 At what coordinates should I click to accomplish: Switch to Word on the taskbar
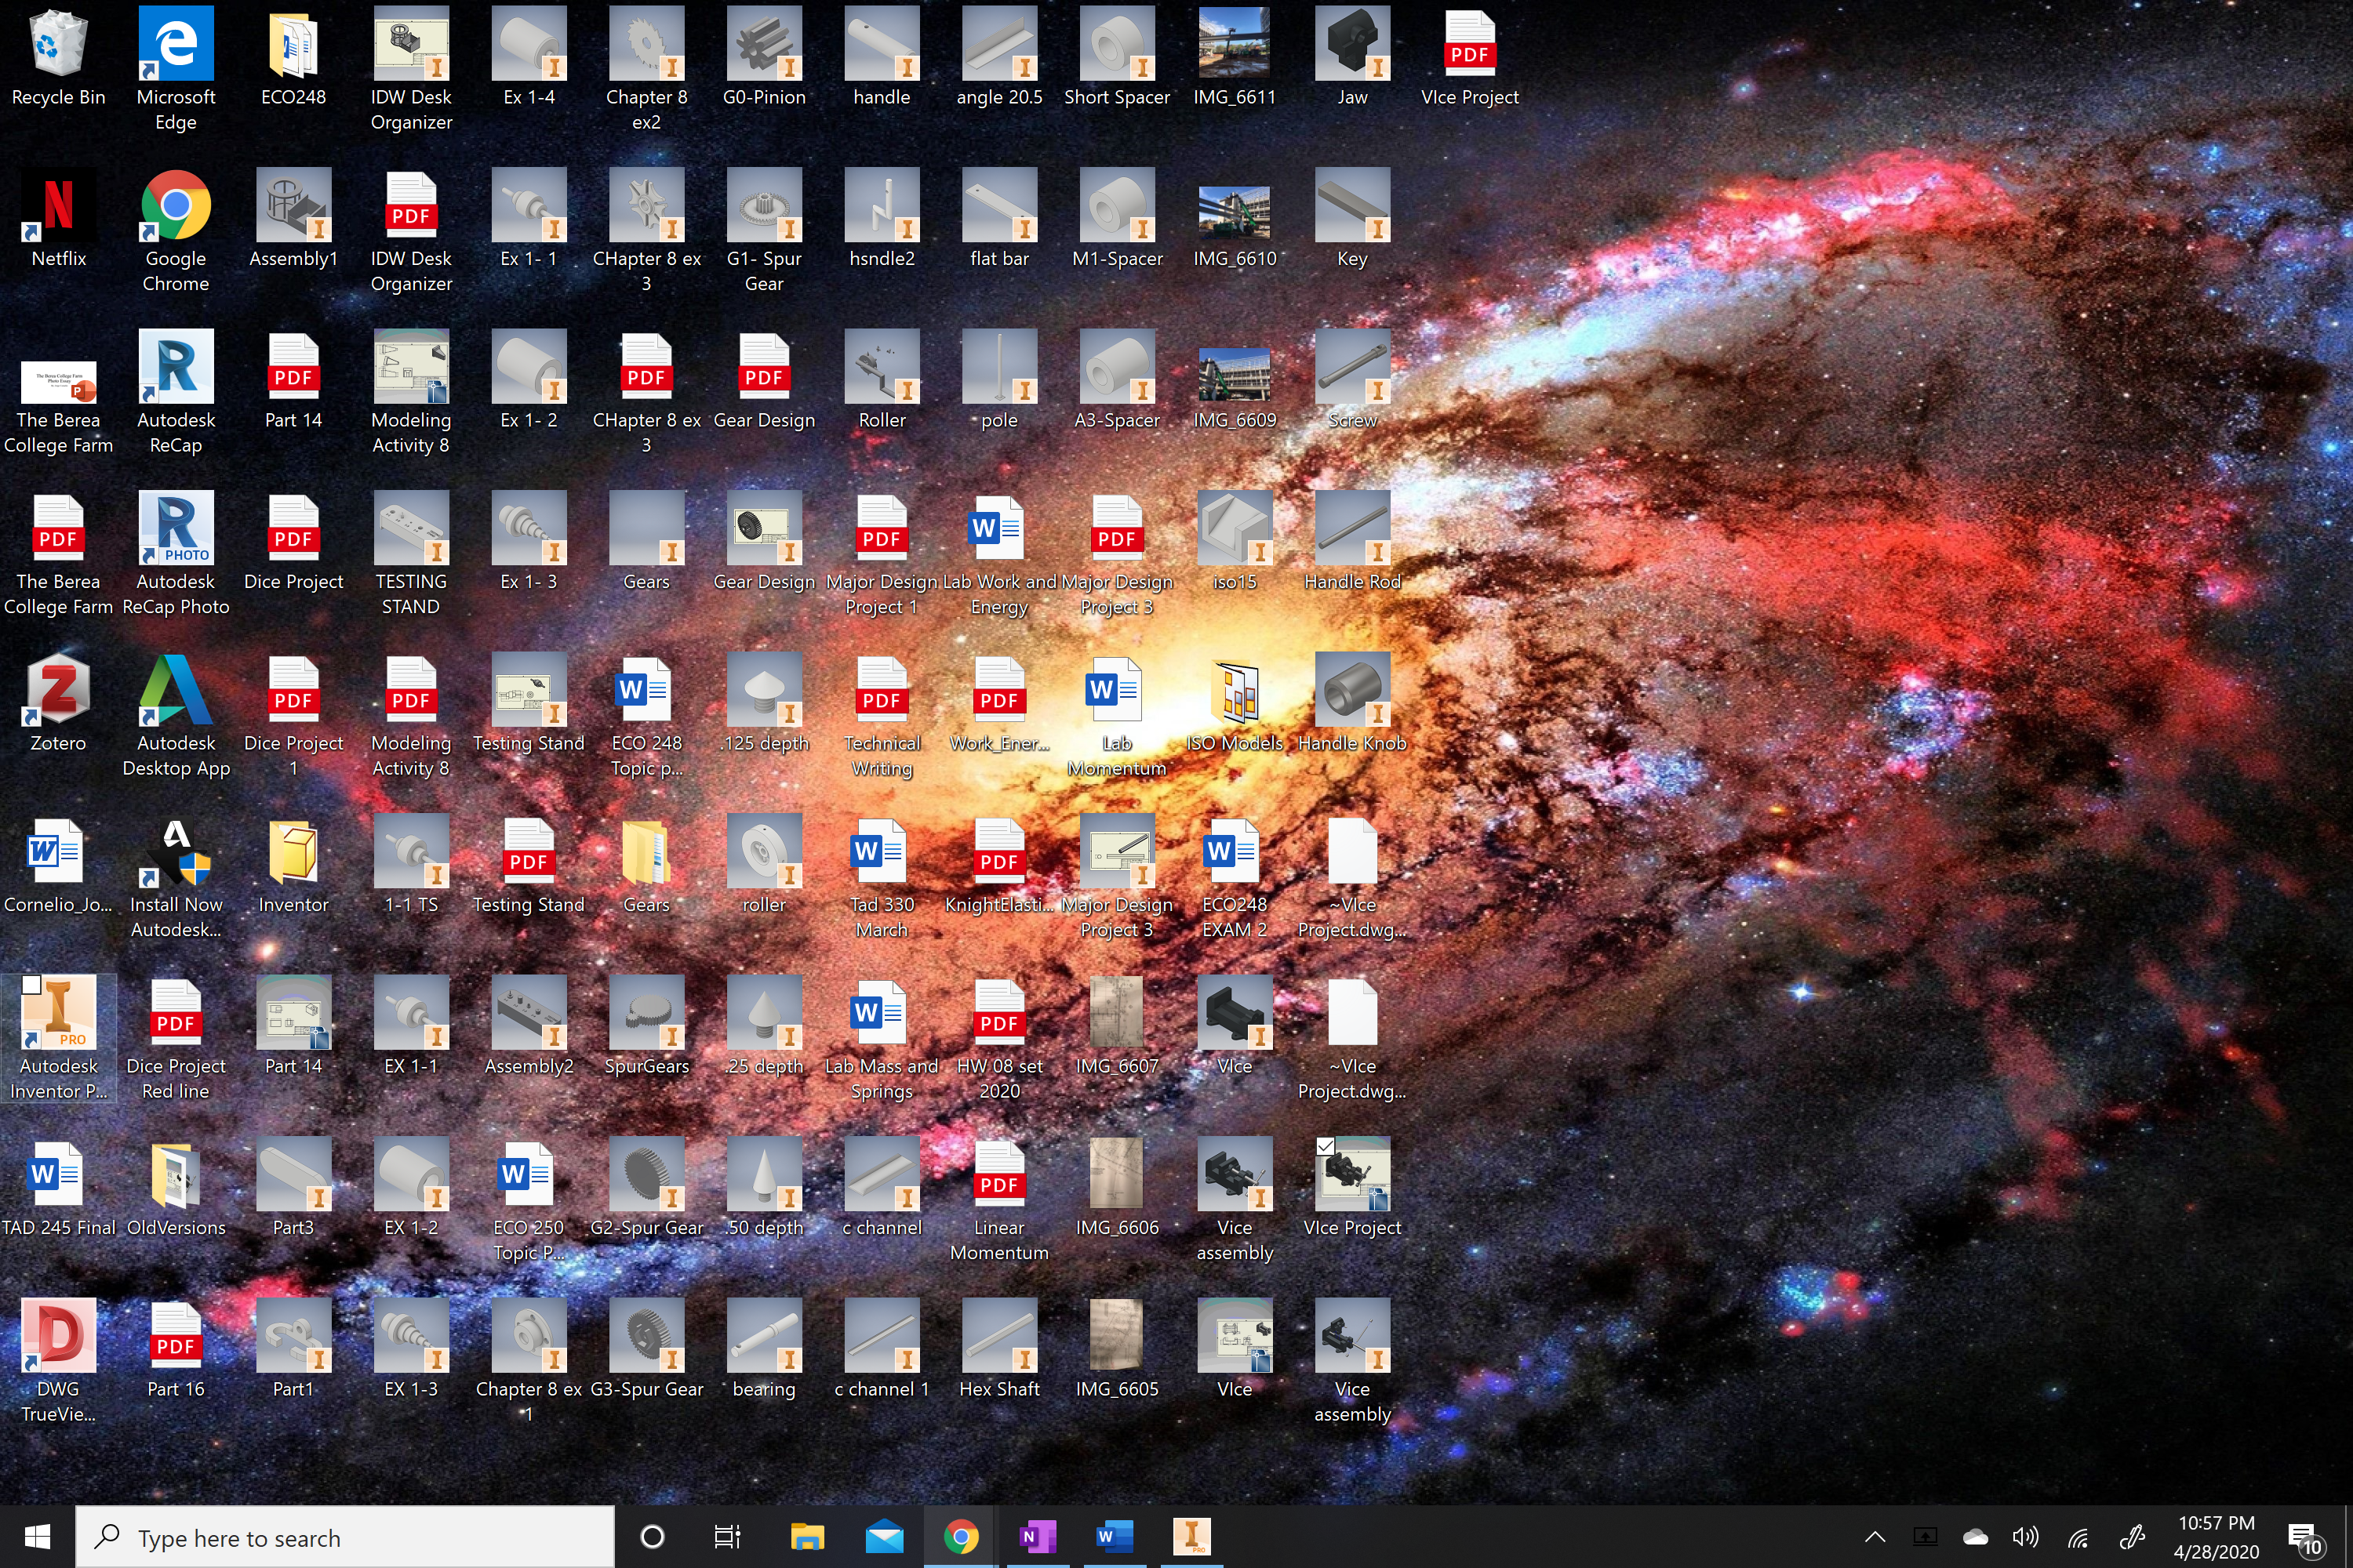[1115, 1537]
